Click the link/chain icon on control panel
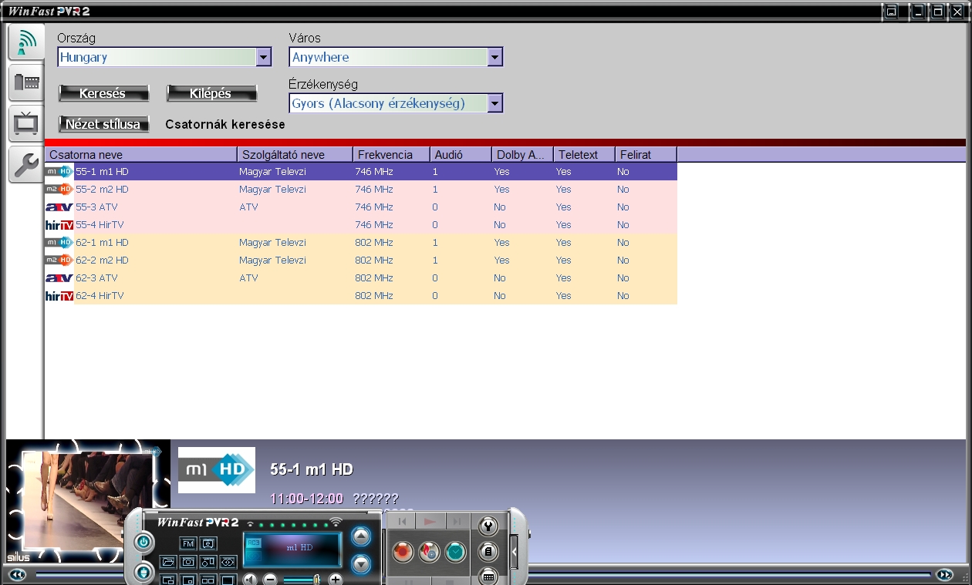972x585 pixels. [228, 562]
